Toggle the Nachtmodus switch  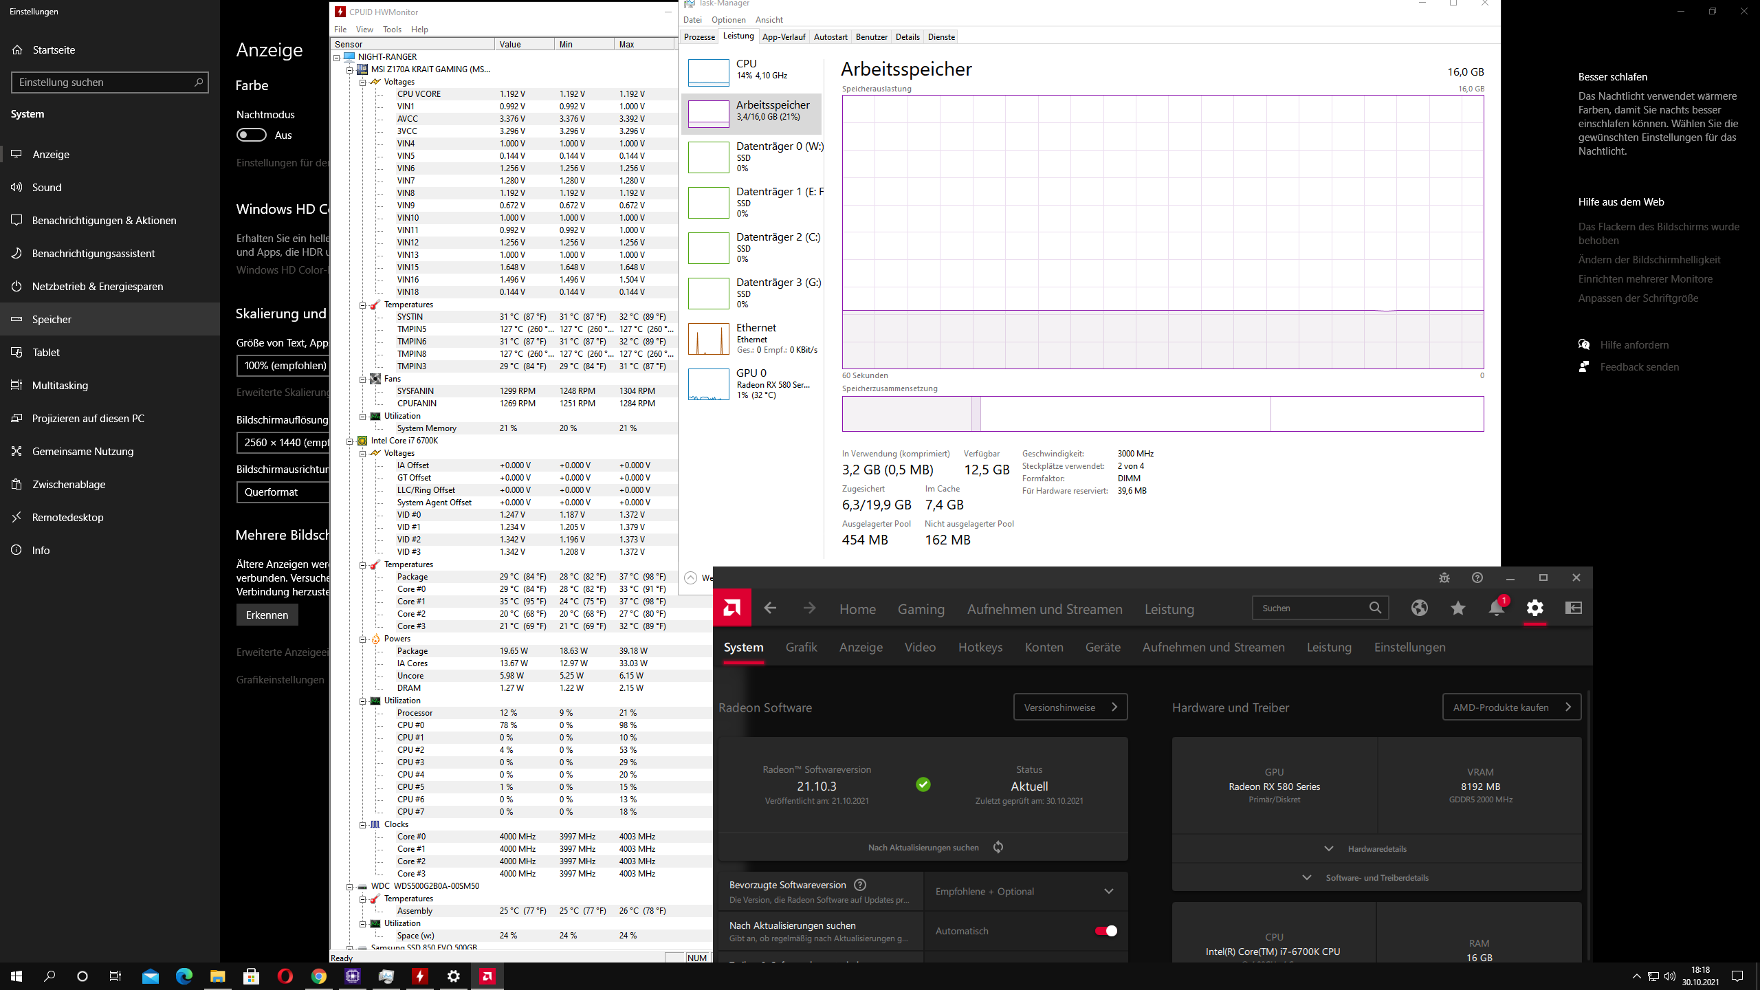pos(252,135)
